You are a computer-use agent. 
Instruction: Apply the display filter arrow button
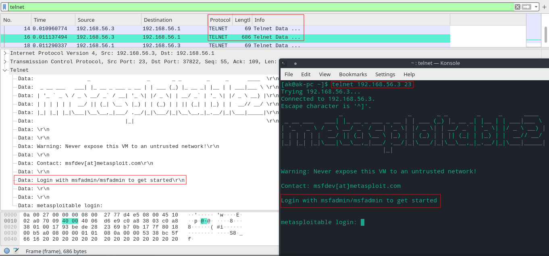(x=526, y=7)
